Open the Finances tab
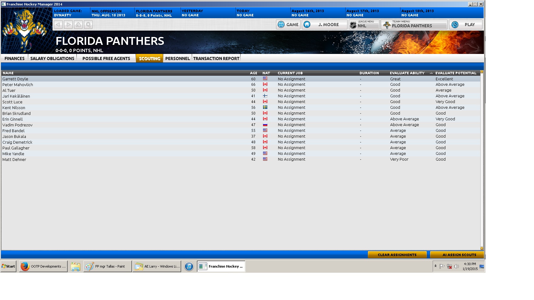Image resolution: width=534 pixels, height=300 pixels. click(x=15, y=58)
